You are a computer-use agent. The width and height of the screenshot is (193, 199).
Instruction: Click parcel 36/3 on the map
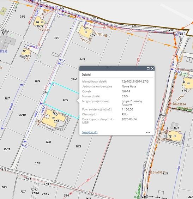pyautogui.click(x=56, y=38)
